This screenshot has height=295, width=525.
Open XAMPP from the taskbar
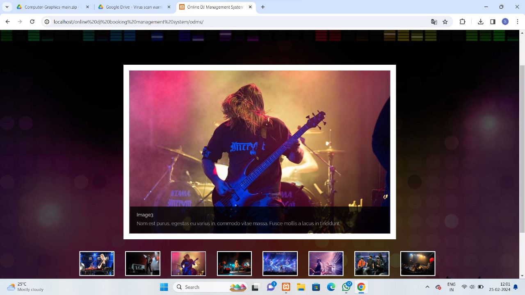click(286, 287)
